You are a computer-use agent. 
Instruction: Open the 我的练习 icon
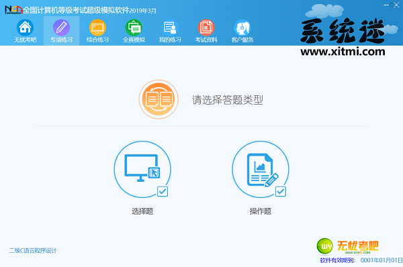[x=170, y=28]
